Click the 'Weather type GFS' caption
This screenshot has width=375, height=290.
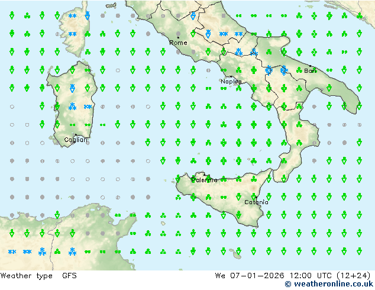(x=38, y=276)
